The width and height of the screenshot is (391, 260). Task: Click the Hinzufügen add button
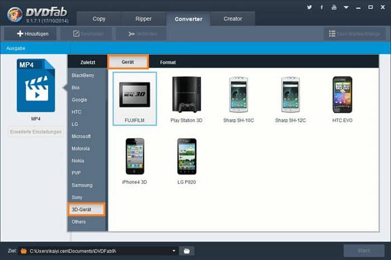[30, 33]
